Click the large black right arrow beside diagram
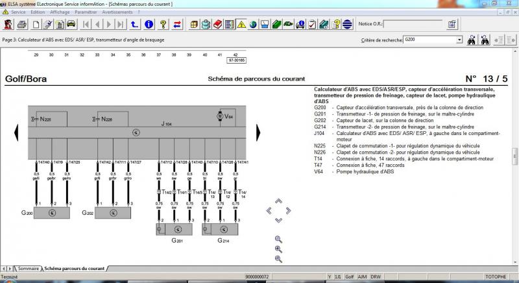Viewport: 519px width, 283px height. pyautogui.click(x=258, y=132)
